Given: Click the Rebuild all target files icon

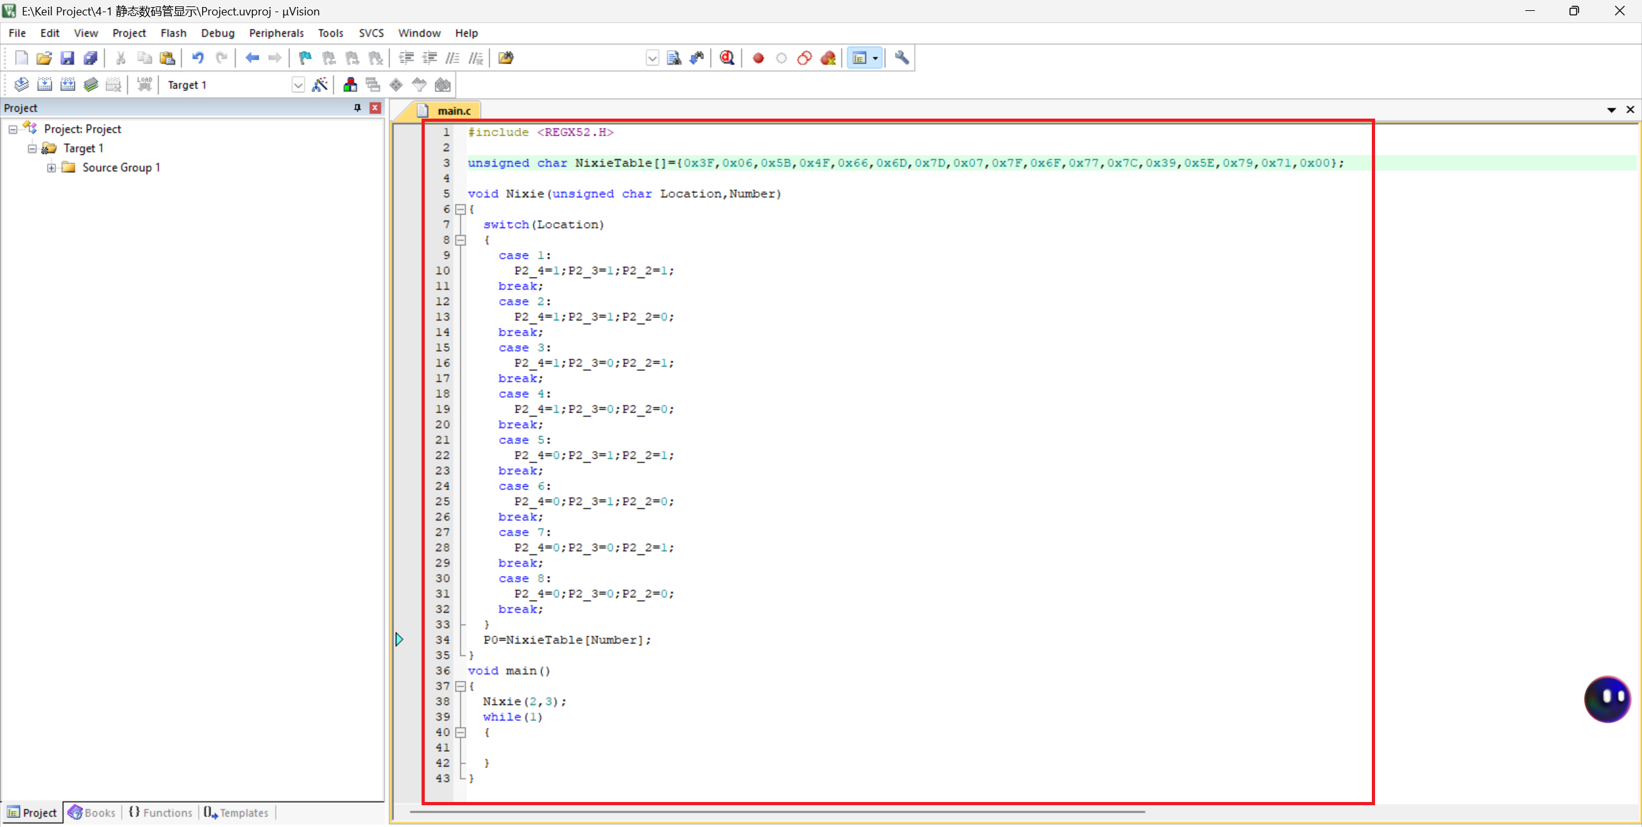Looking at the screenshot, I should click(x=67, y=85).
